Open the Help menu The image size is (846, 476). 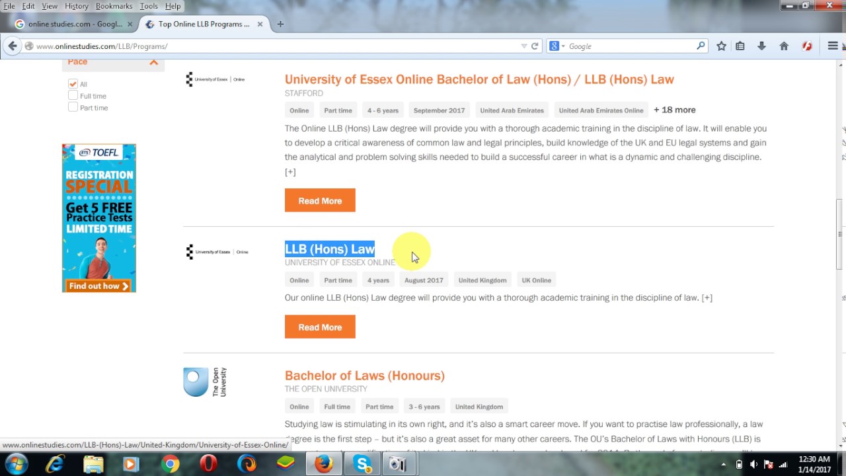(173, 6)
